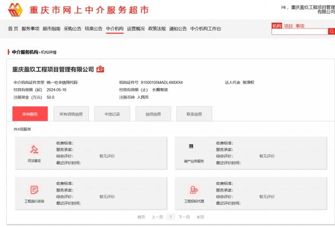Open 采购公告 navigation item

point(73,29)
